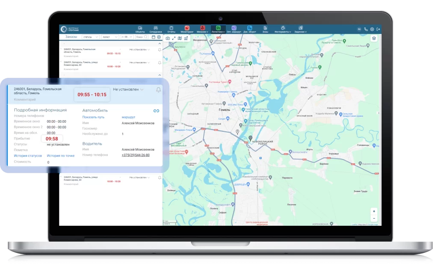Image resolution: width=438 pixels, height=272 pixels.
Task: Open the Зоны section
Action: [x=265, y=30]
